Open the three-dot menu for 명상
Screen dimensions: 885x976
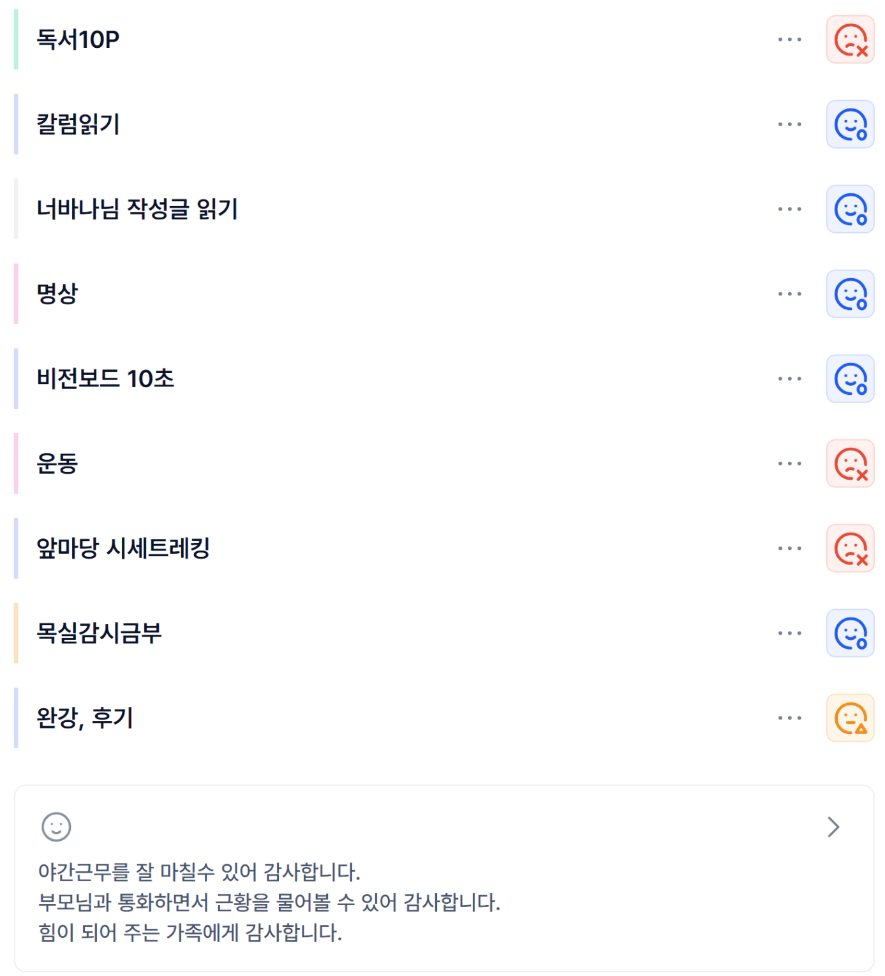pyautogui.click(x=789, y=294)
